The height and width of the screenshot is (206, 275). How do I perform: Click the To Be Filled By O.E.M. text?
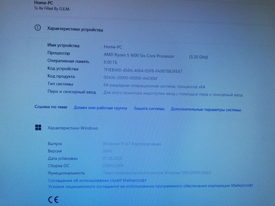pyautogui.click(x=52, y=9)
